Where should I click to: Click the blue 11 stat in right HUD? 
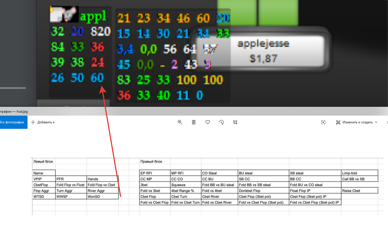tap(183, 96)
